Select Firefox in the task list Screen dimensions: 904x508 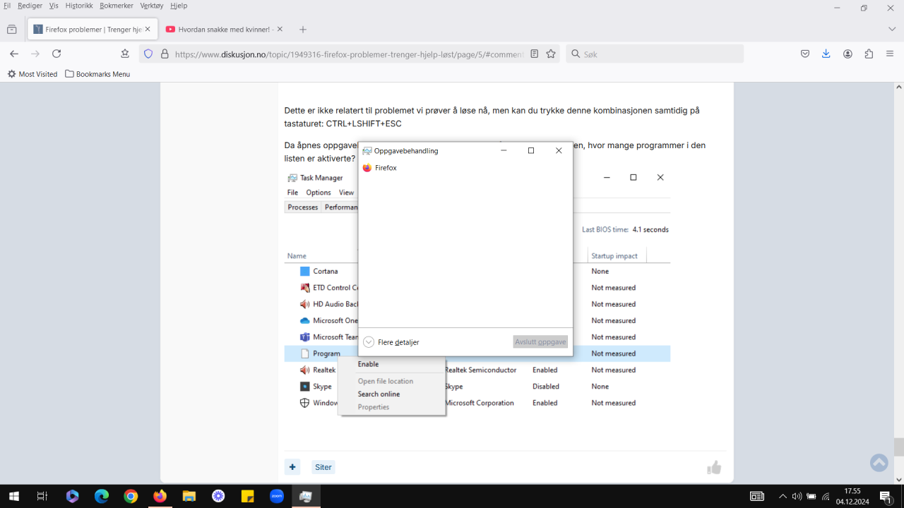tap(386, 168)
